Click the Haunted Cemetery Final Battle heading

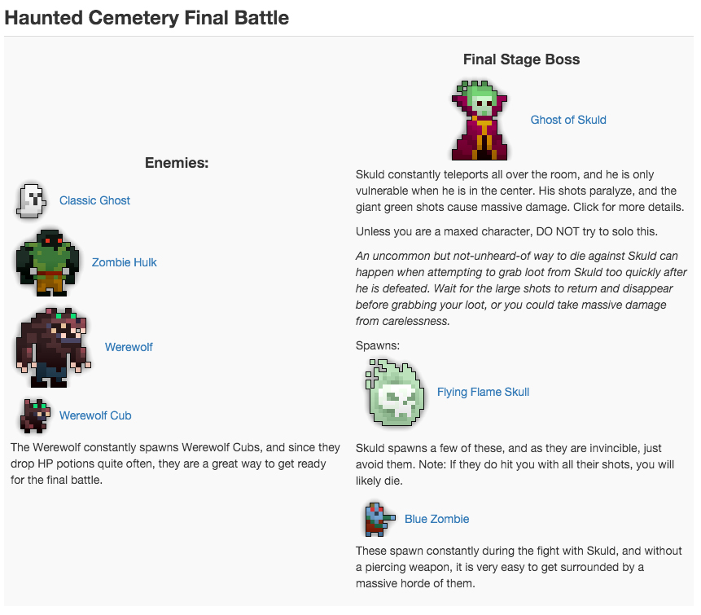[x=147, y=17]
